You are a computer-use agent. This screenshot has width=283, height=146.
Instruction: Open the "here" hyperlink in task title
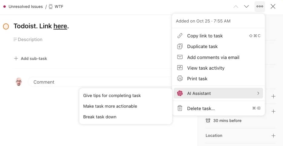tap(60, 26)
